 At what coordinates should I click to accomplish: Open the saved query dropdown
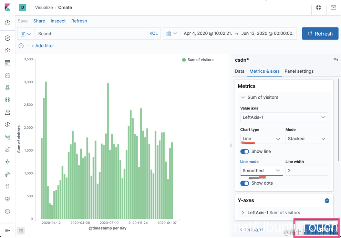[26, 34]
